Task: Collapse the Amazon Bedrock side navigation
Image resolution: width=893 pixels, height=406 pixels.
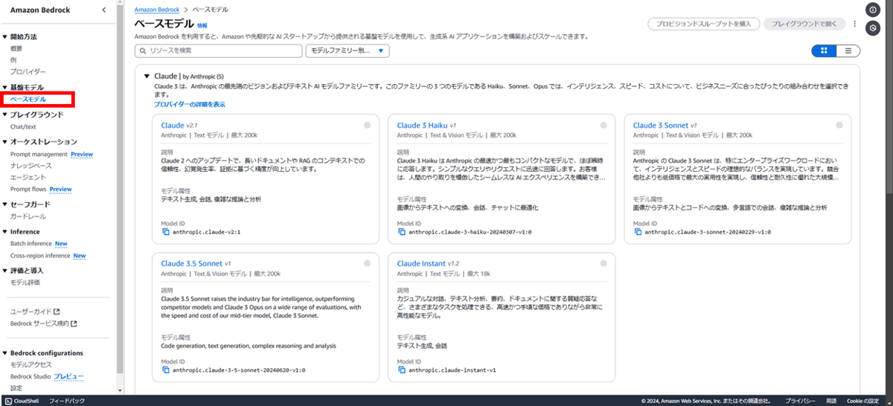Action: pyautogui.click(x=103, y=10)
